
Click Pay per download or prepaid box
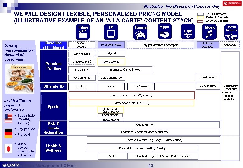(x=160, y=45)
